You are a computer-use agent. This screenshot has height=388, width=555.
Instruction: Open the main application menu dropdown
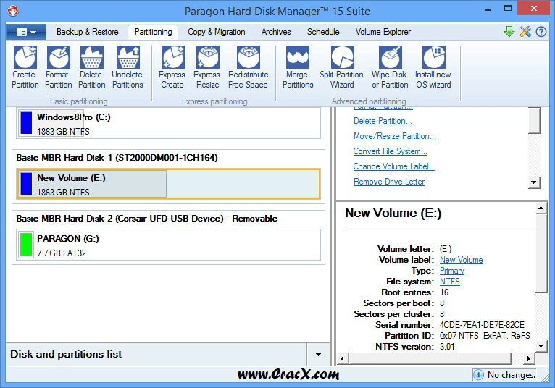coord(26,32)
